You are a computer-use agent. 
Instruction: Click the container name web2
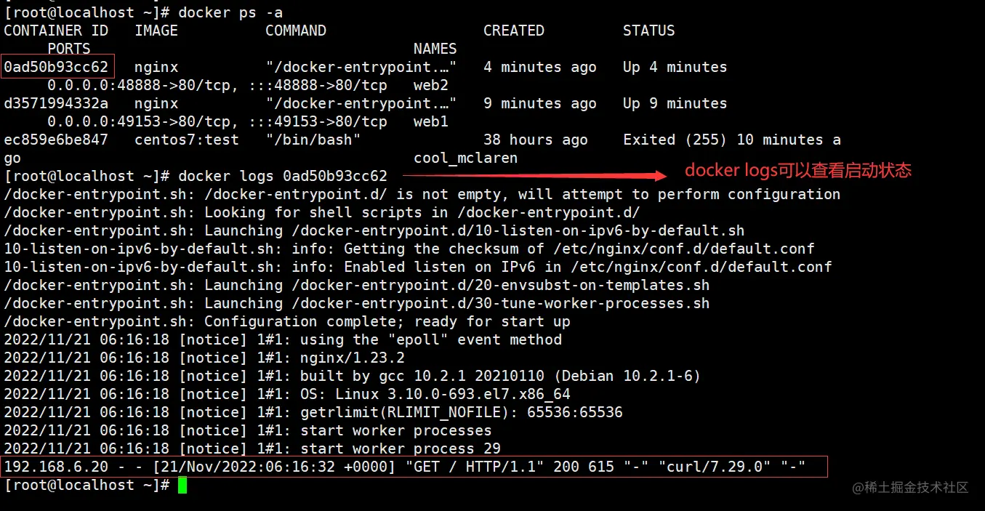[x=430, y=85]
